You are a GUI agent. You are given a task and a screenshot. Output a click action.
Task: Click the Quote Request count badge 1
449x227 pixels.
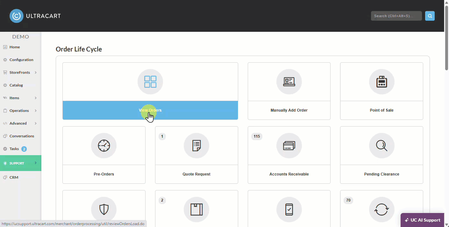click(162, 136)
